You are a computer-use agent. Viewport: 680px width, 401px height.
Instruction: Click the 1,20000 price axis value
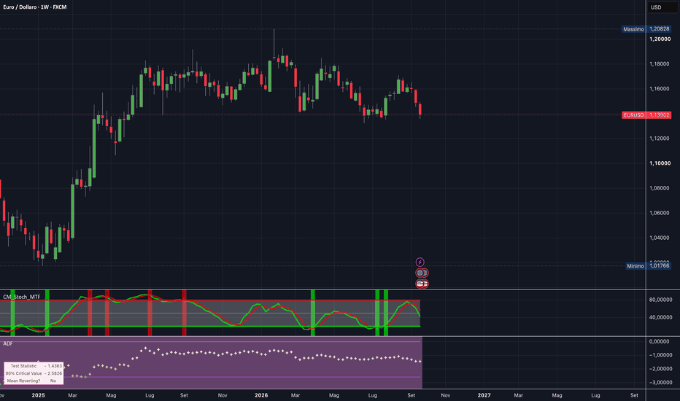pos(660,39)
